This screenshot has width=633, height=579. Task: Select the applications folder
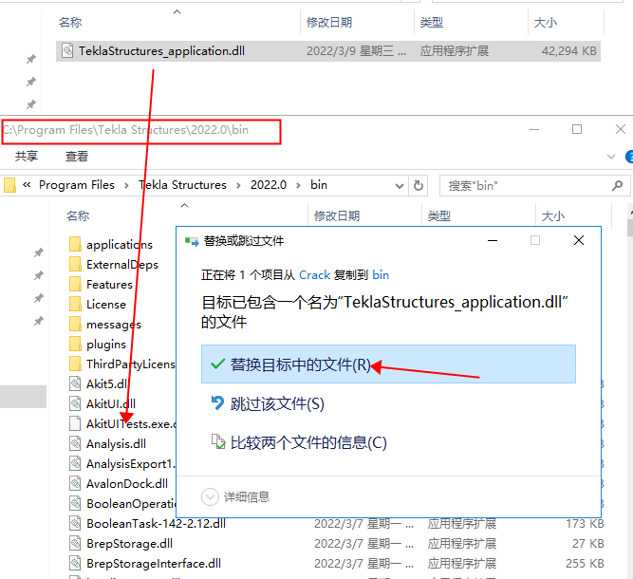(x=119, y=245)
